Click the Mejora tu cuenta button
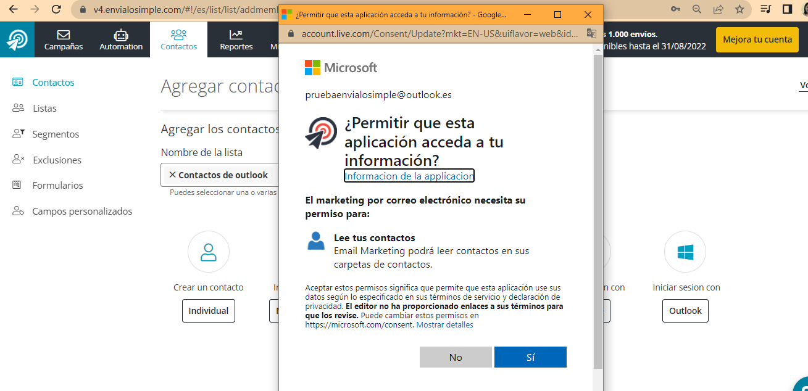This screenshot has height=391, width=808. tap(757, 39)
